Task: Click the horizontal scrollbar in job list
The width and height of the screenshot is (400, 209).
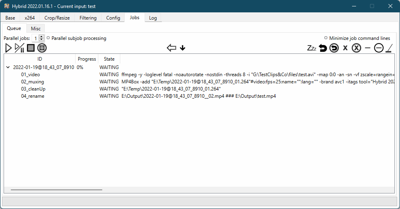Action: 56,190
